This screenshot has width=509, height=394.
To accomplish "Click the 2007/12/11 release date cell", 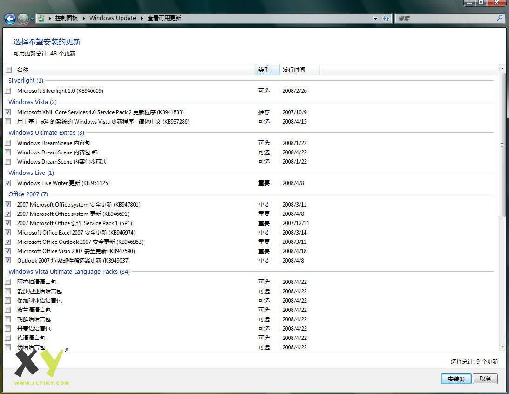I will pyautogui.click(x=296, y=223).
